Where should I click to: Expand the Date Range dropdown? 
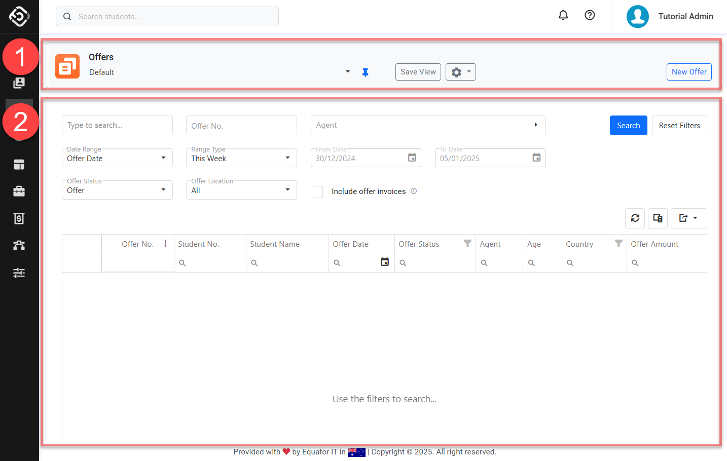coord(117,158)
